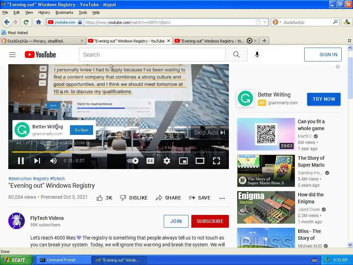This screenshot has width=353, height=265.
Task: Click TRY NOW in Grammarly sidebar ad
Action: click(x=324, y=99)
